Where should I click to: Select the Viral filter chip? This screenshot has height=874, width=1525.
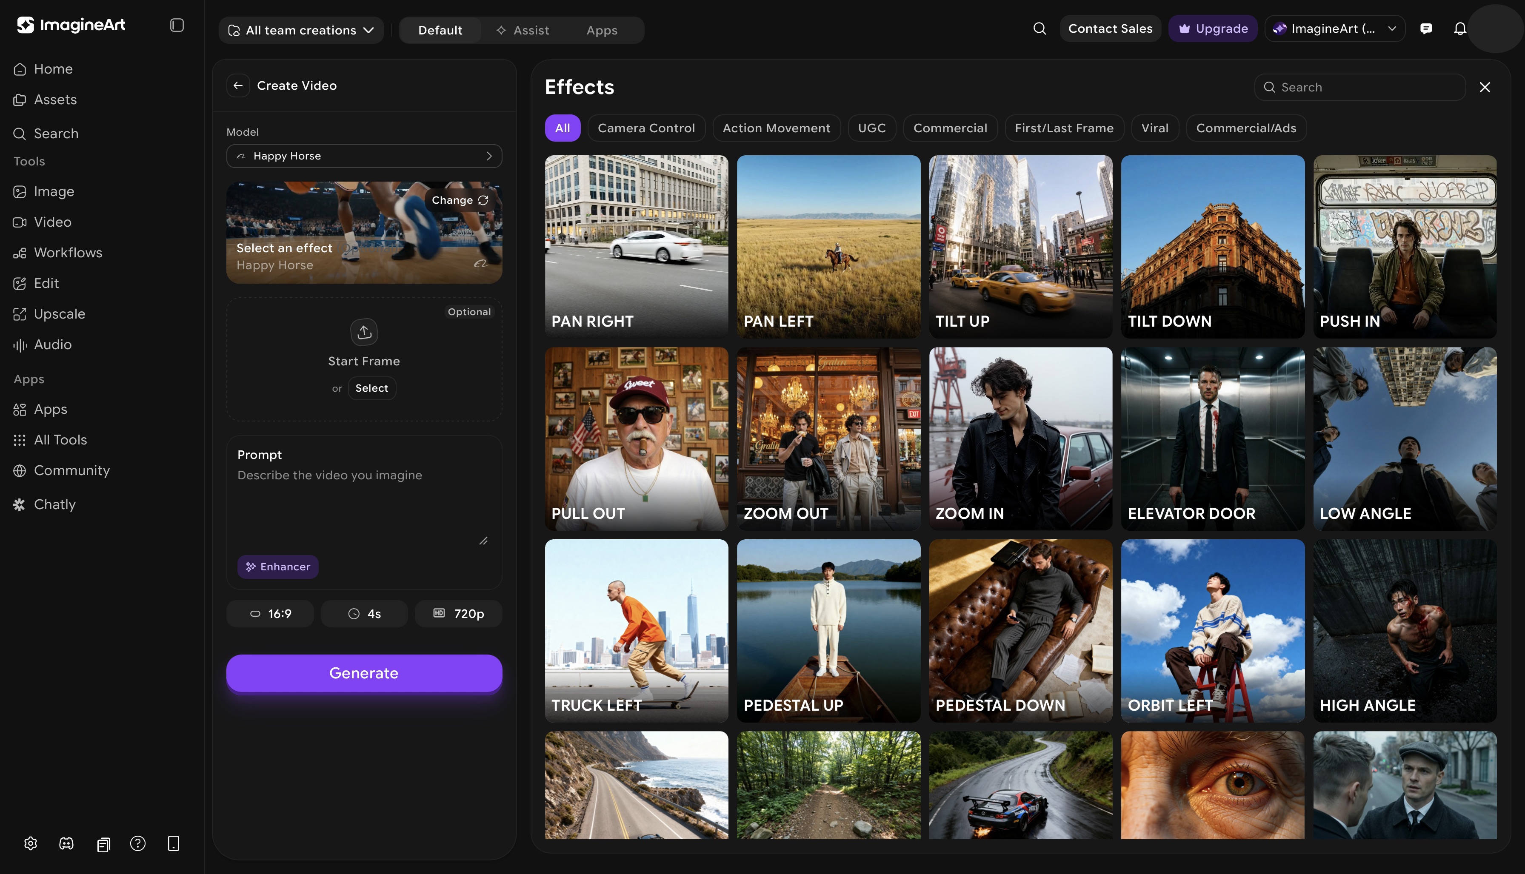(1154, 128)
